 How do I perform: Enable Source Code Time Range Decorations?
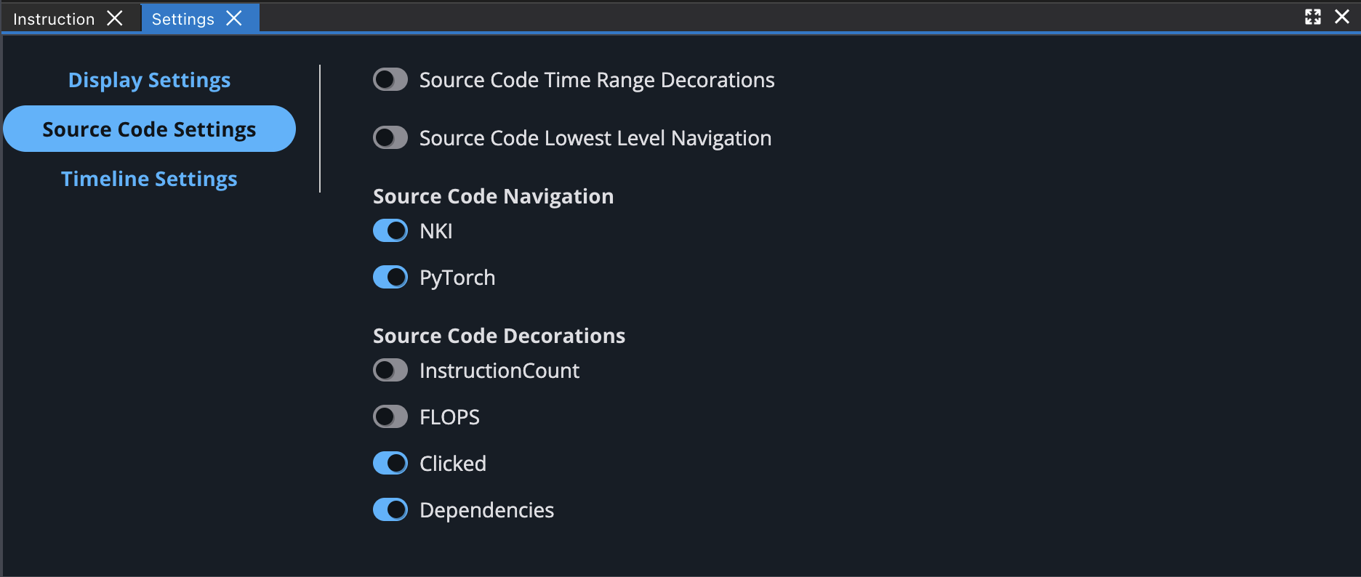pyautogui.click(x=390, y=80)
